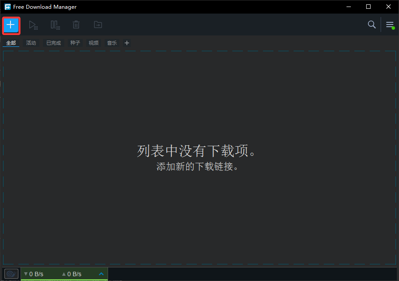
Task: Click the blue add download plus button
Action: [11, 25]
